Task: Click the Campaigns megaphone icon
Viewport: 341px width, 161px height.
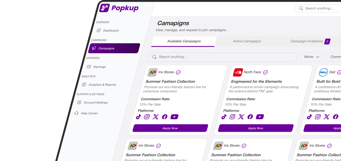Action: pyautogui.click(x=94, y=48)
